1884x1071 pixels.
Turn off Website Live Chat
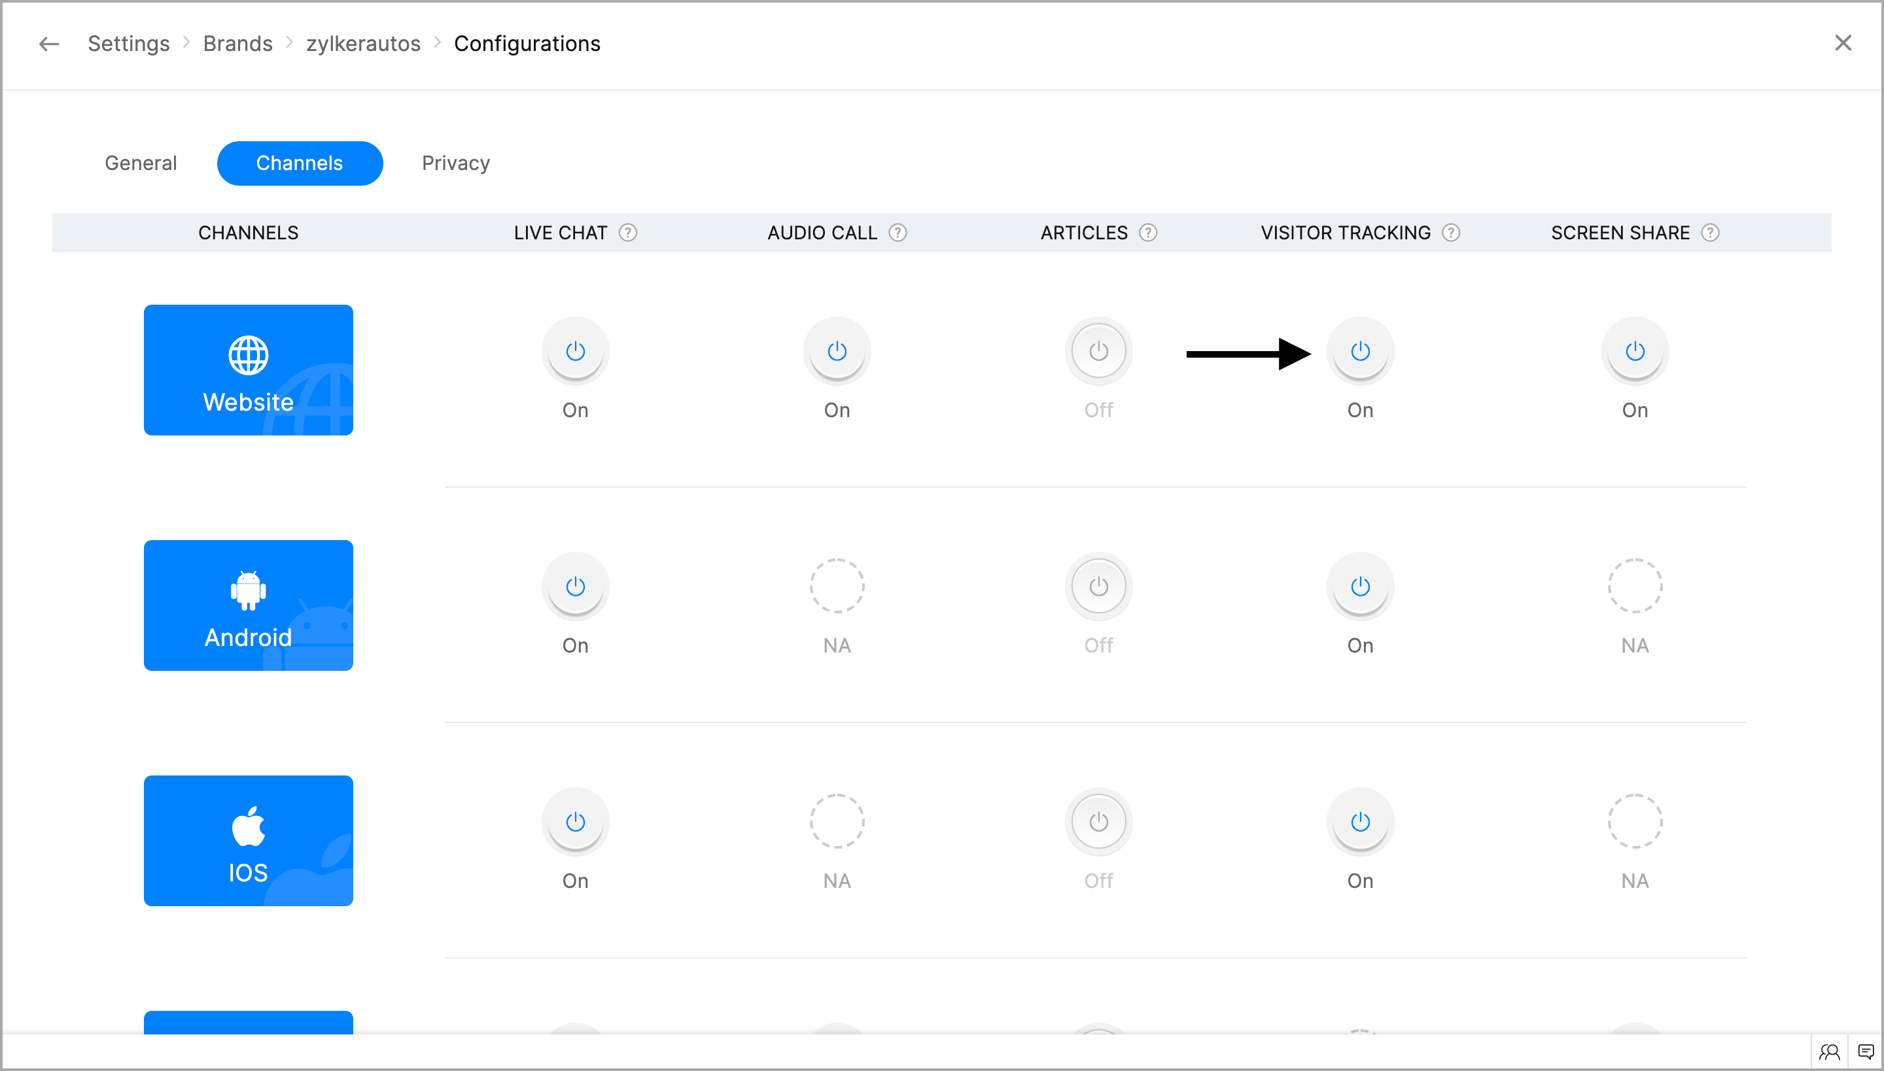[x=576, y=351]
